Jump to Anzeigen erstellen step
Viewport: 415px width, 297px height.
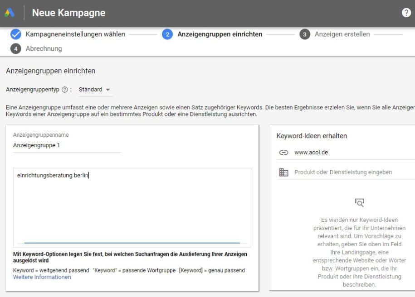tap(342, 34)
